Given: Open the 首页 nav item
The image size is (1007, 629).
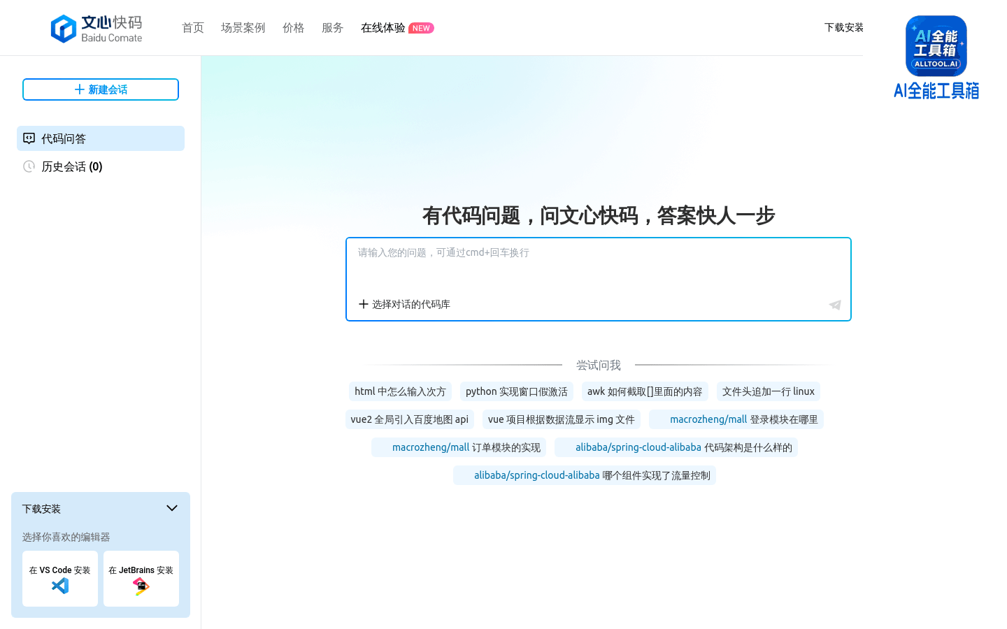Looking at the screenshot, I should pos(193,28).
